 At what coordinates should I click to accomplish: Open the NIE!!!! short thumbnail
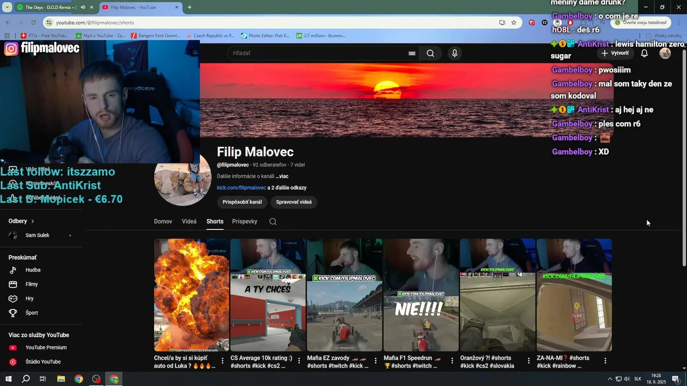[x=421, y=295]
